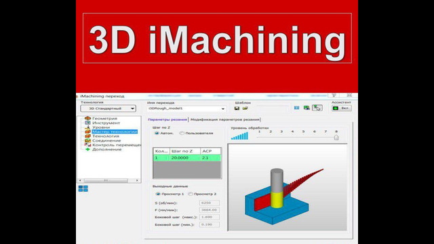Choose the Просмотр 1 radio option
This screenshot has height=244, width=434.
158,194
